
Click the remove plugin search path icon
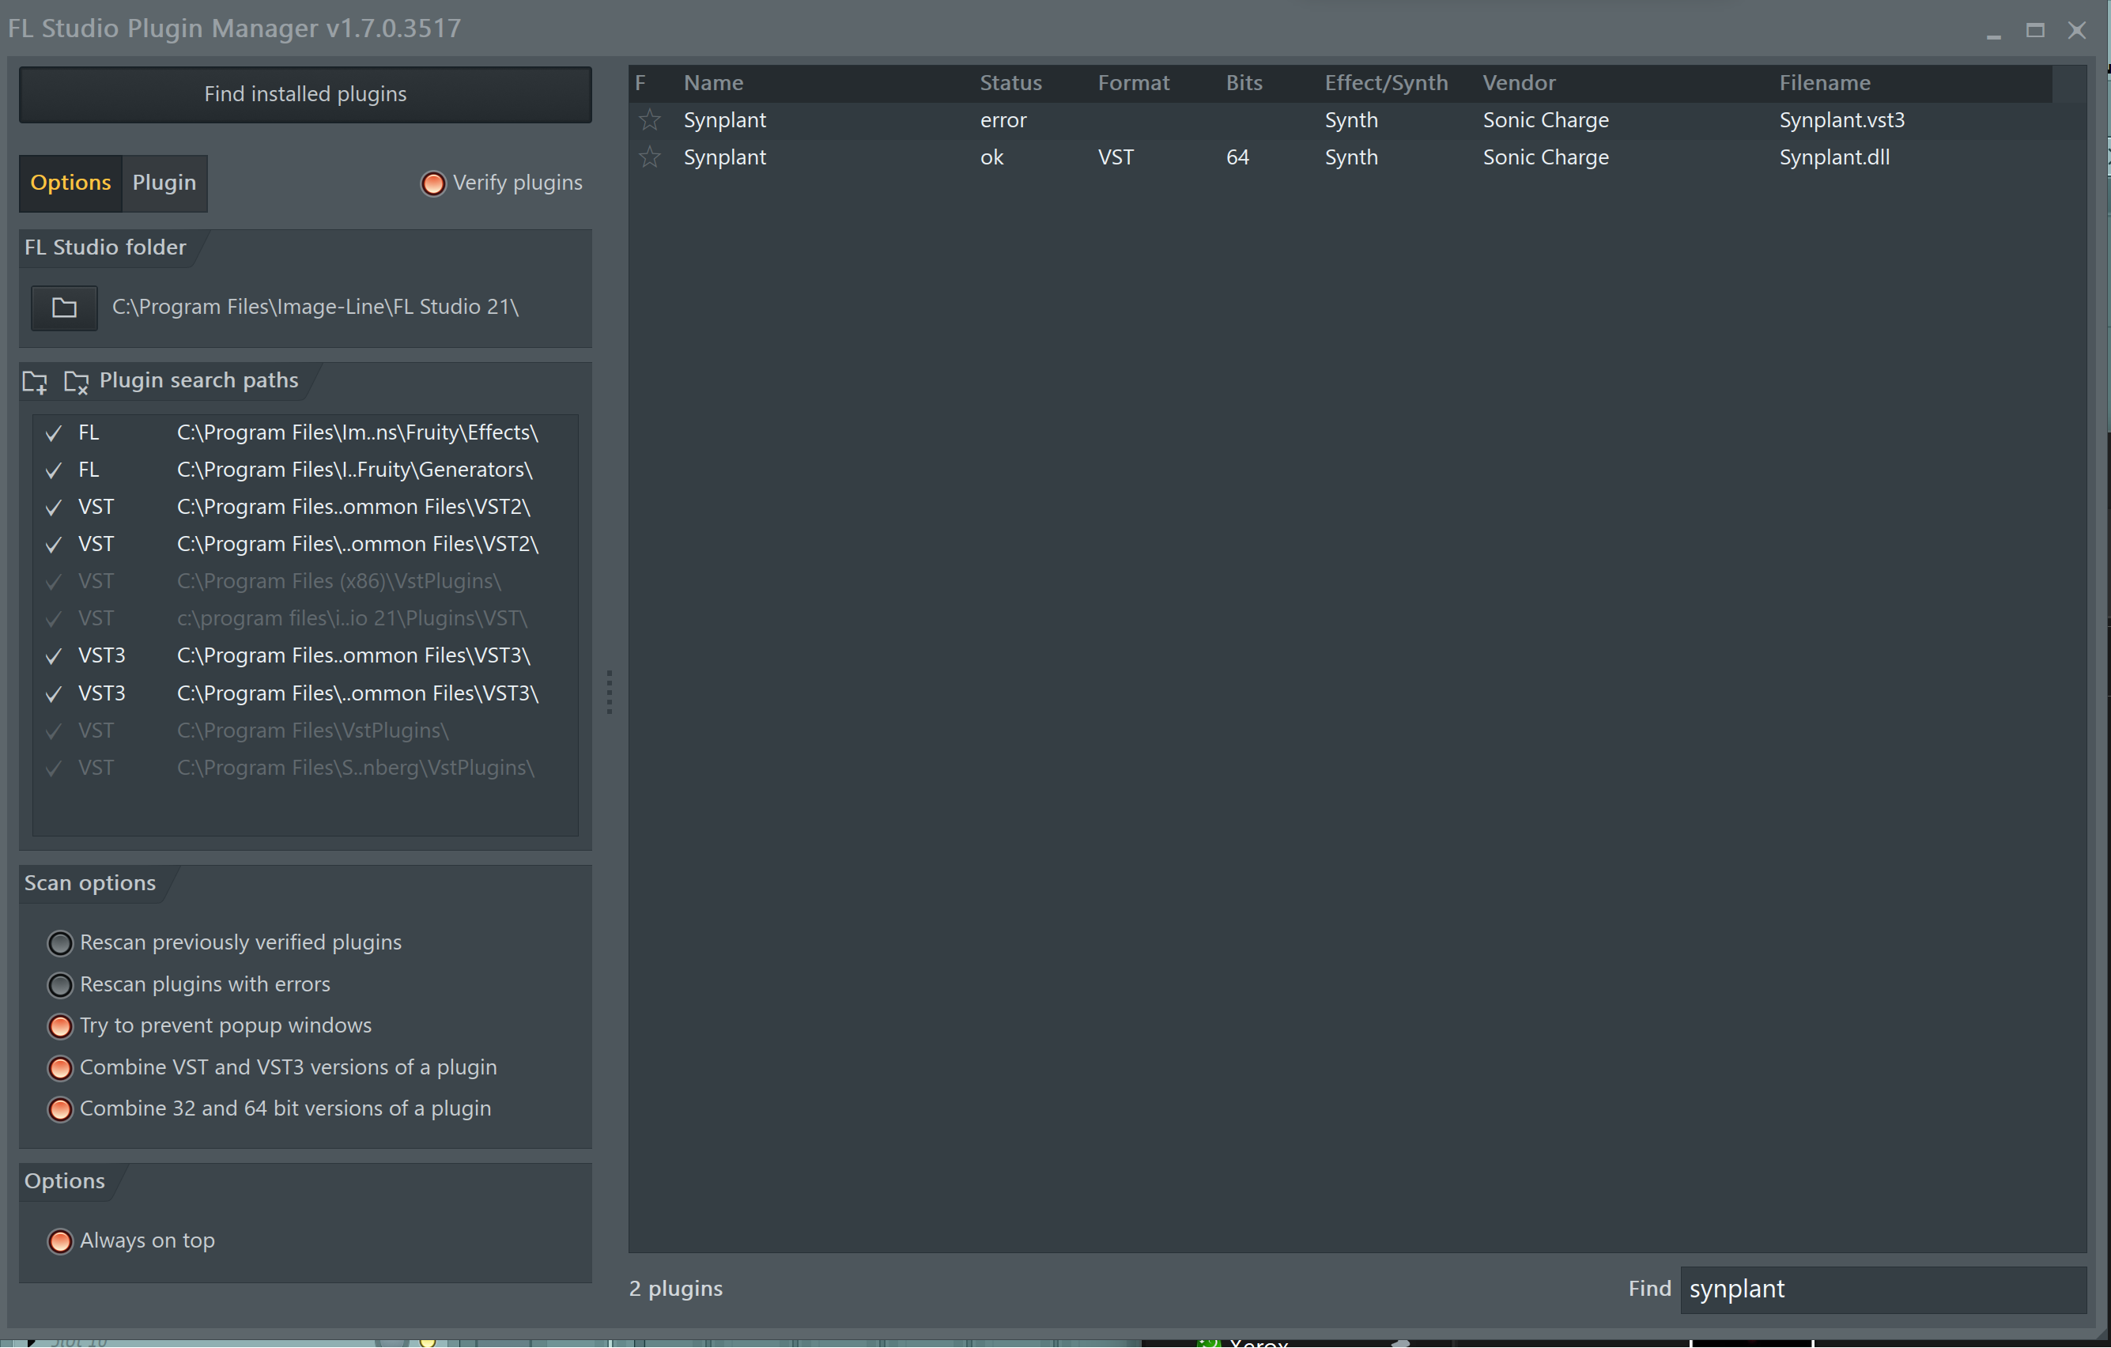76,382
